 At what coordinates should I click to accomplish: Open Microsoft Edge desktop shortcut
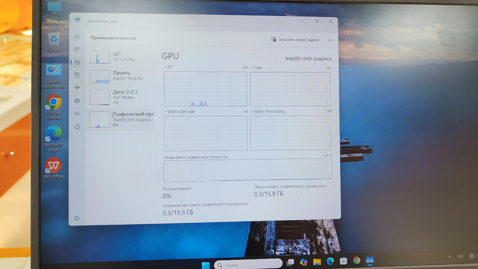point(54,139)
